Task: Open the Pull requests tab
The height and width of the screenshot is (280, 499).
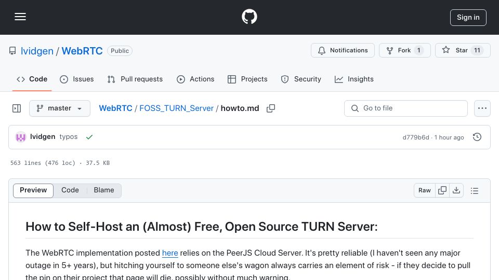Action: (135, 79)
